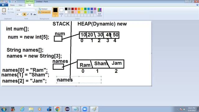Click Redo arrow in quick access toolbar
The image size is (199, 112).
12,2
